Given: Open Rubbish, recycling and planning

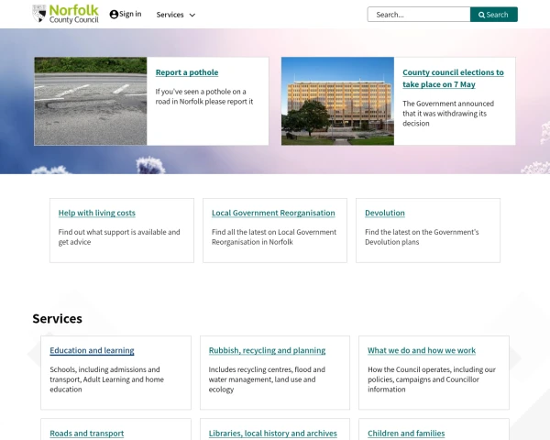Looking at the screenshot, I should click(x=267, y=350).
